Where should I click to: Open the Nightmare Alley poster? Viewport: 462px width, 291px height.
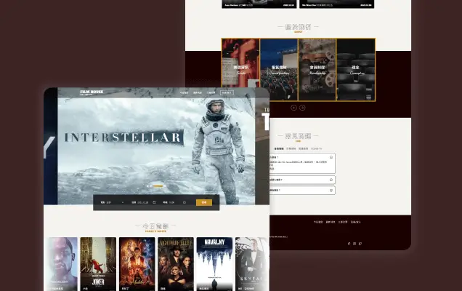[176, 264]
